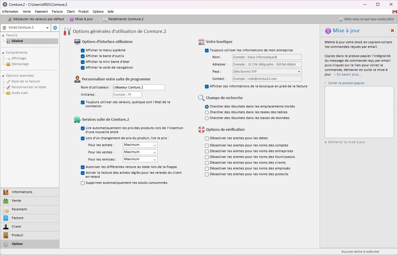Viewport: 398px width, 255px height.
Task: Click the Nom d'utilisateur input field
Action: tap(139, 87)
